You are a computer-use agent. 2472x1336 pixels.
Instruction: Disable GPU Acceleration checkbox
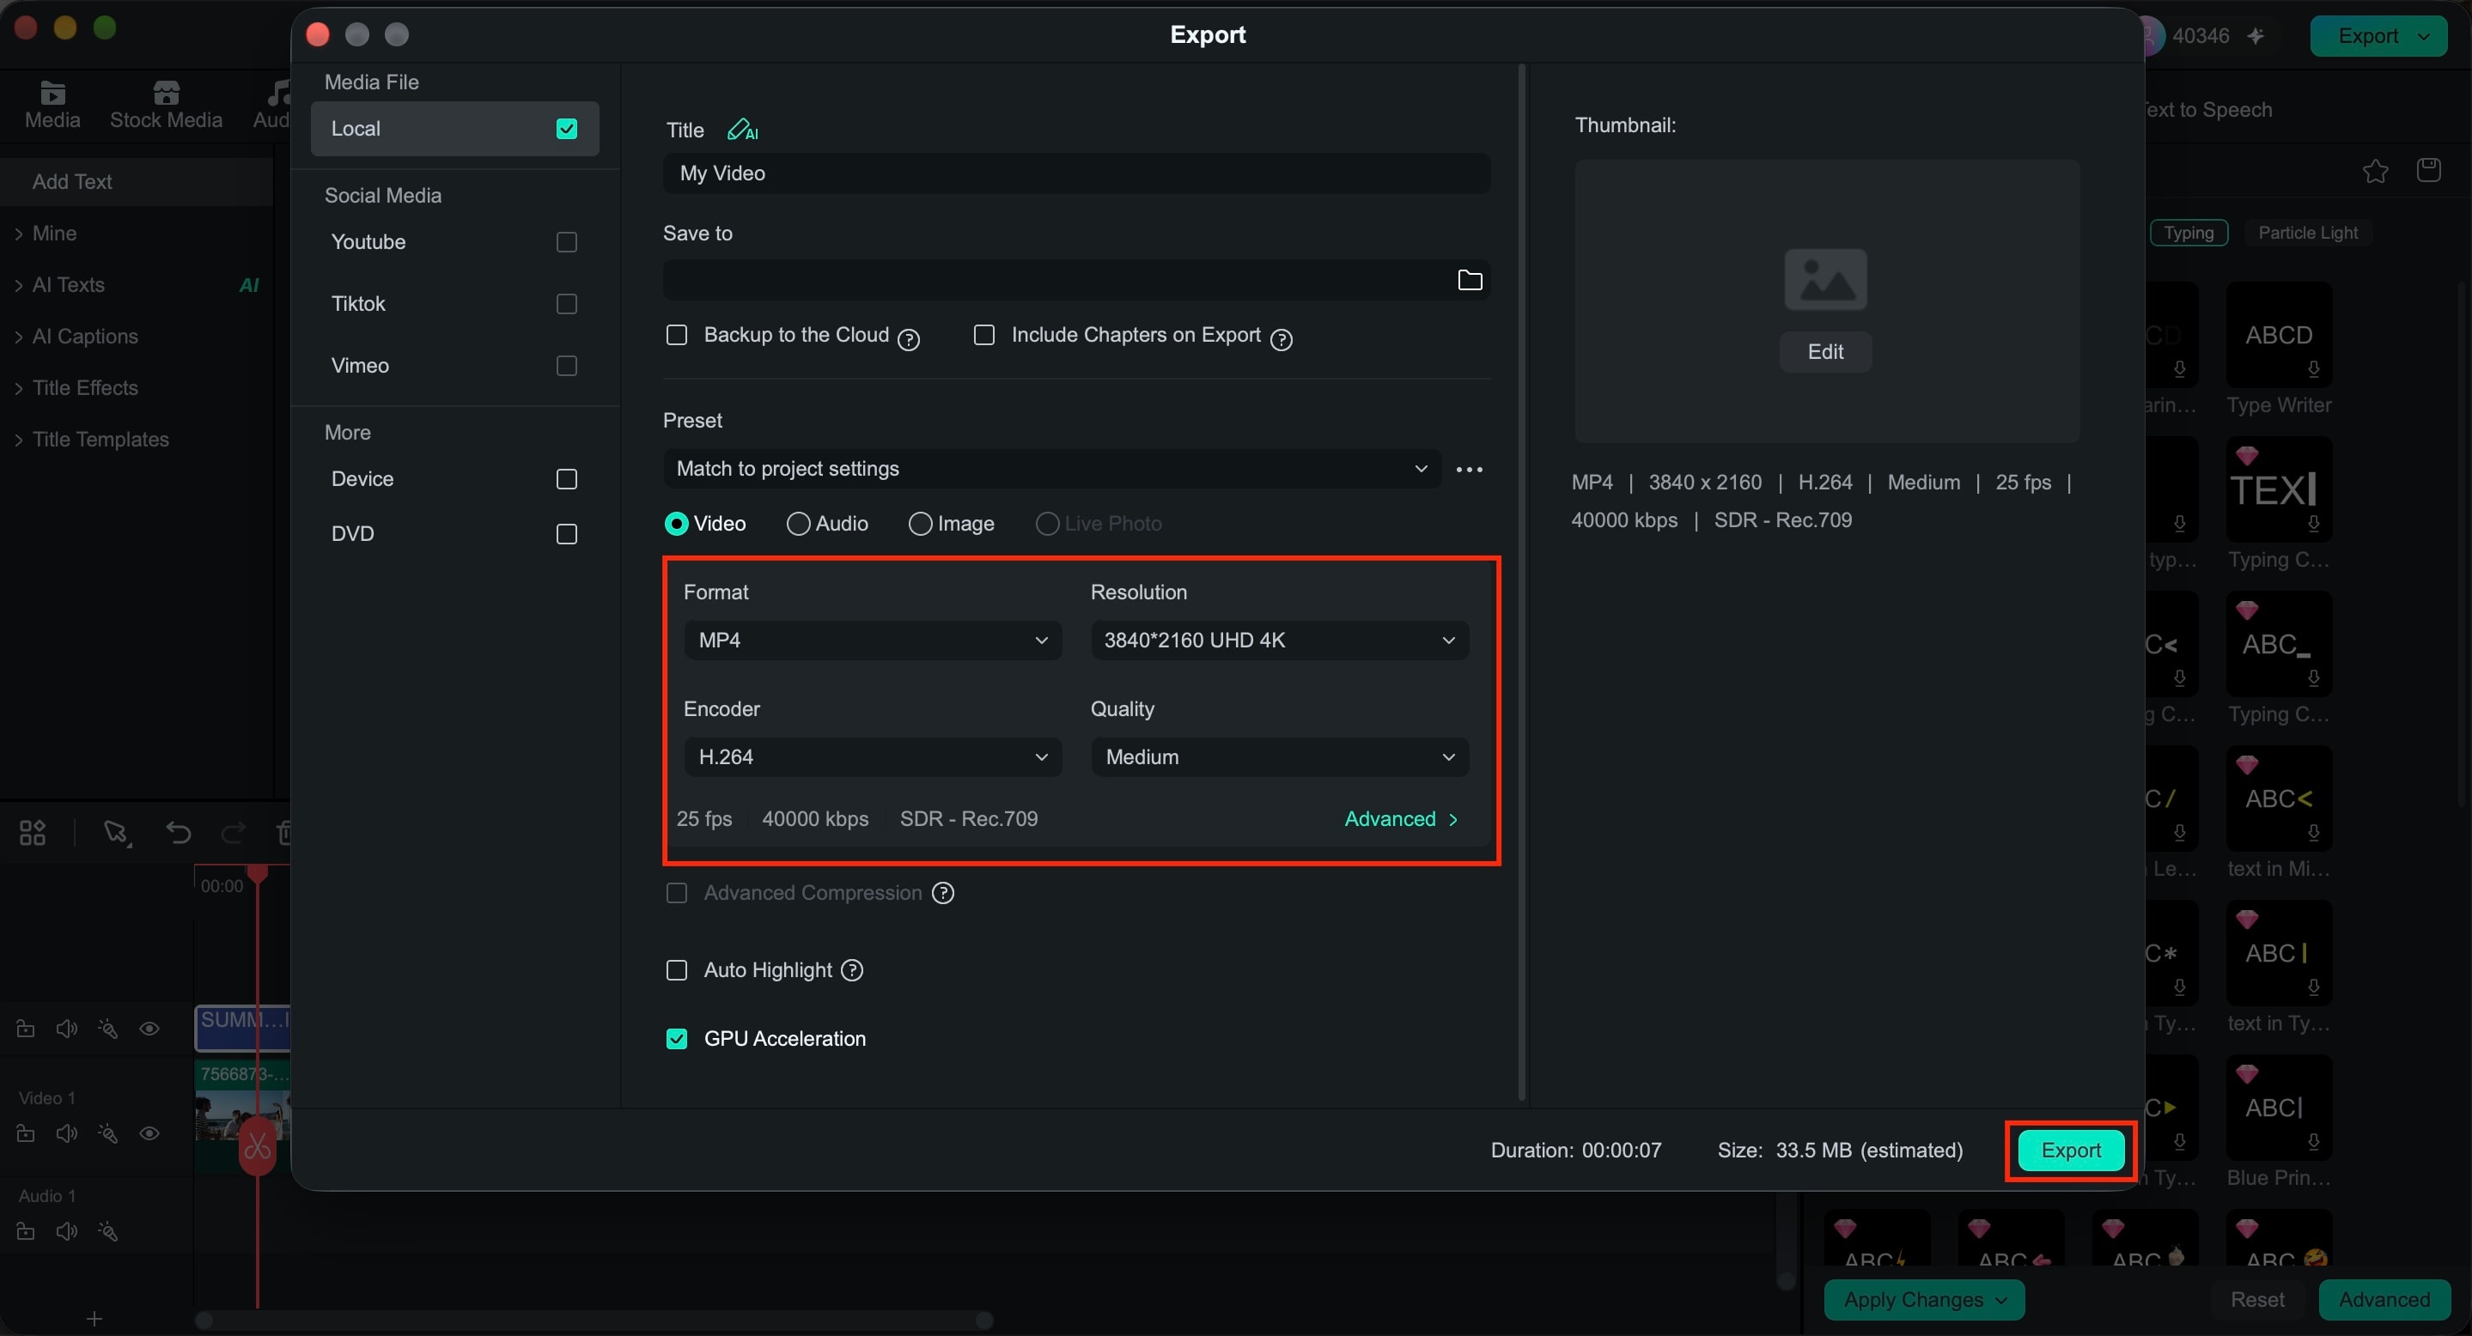coord(677,1039)
